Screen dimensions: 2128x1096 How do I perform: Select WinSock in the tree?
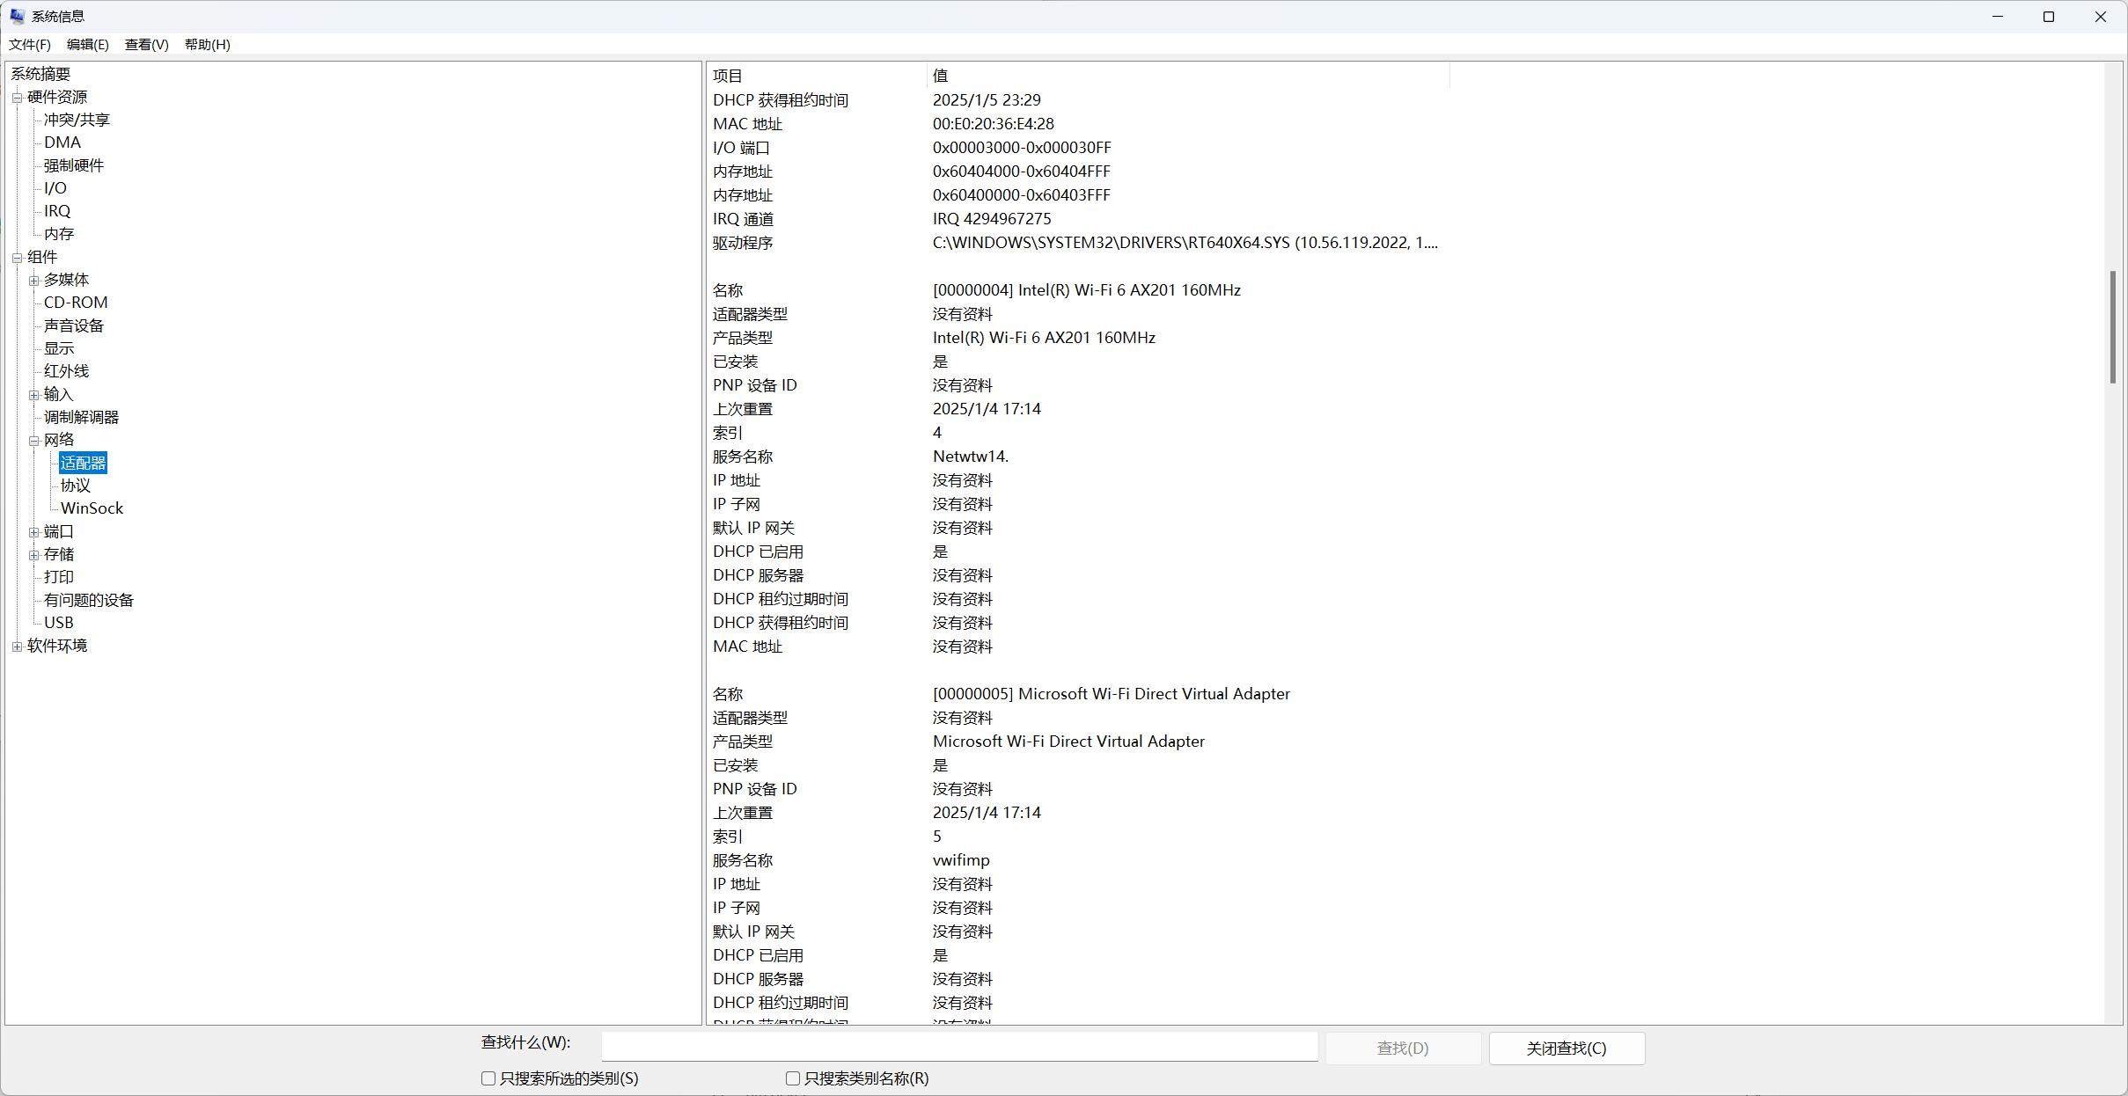pyautogui.click(x=92, y=508)
